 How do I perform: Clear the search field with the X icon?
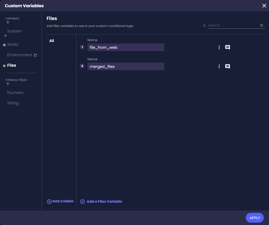tap(261, 25)
